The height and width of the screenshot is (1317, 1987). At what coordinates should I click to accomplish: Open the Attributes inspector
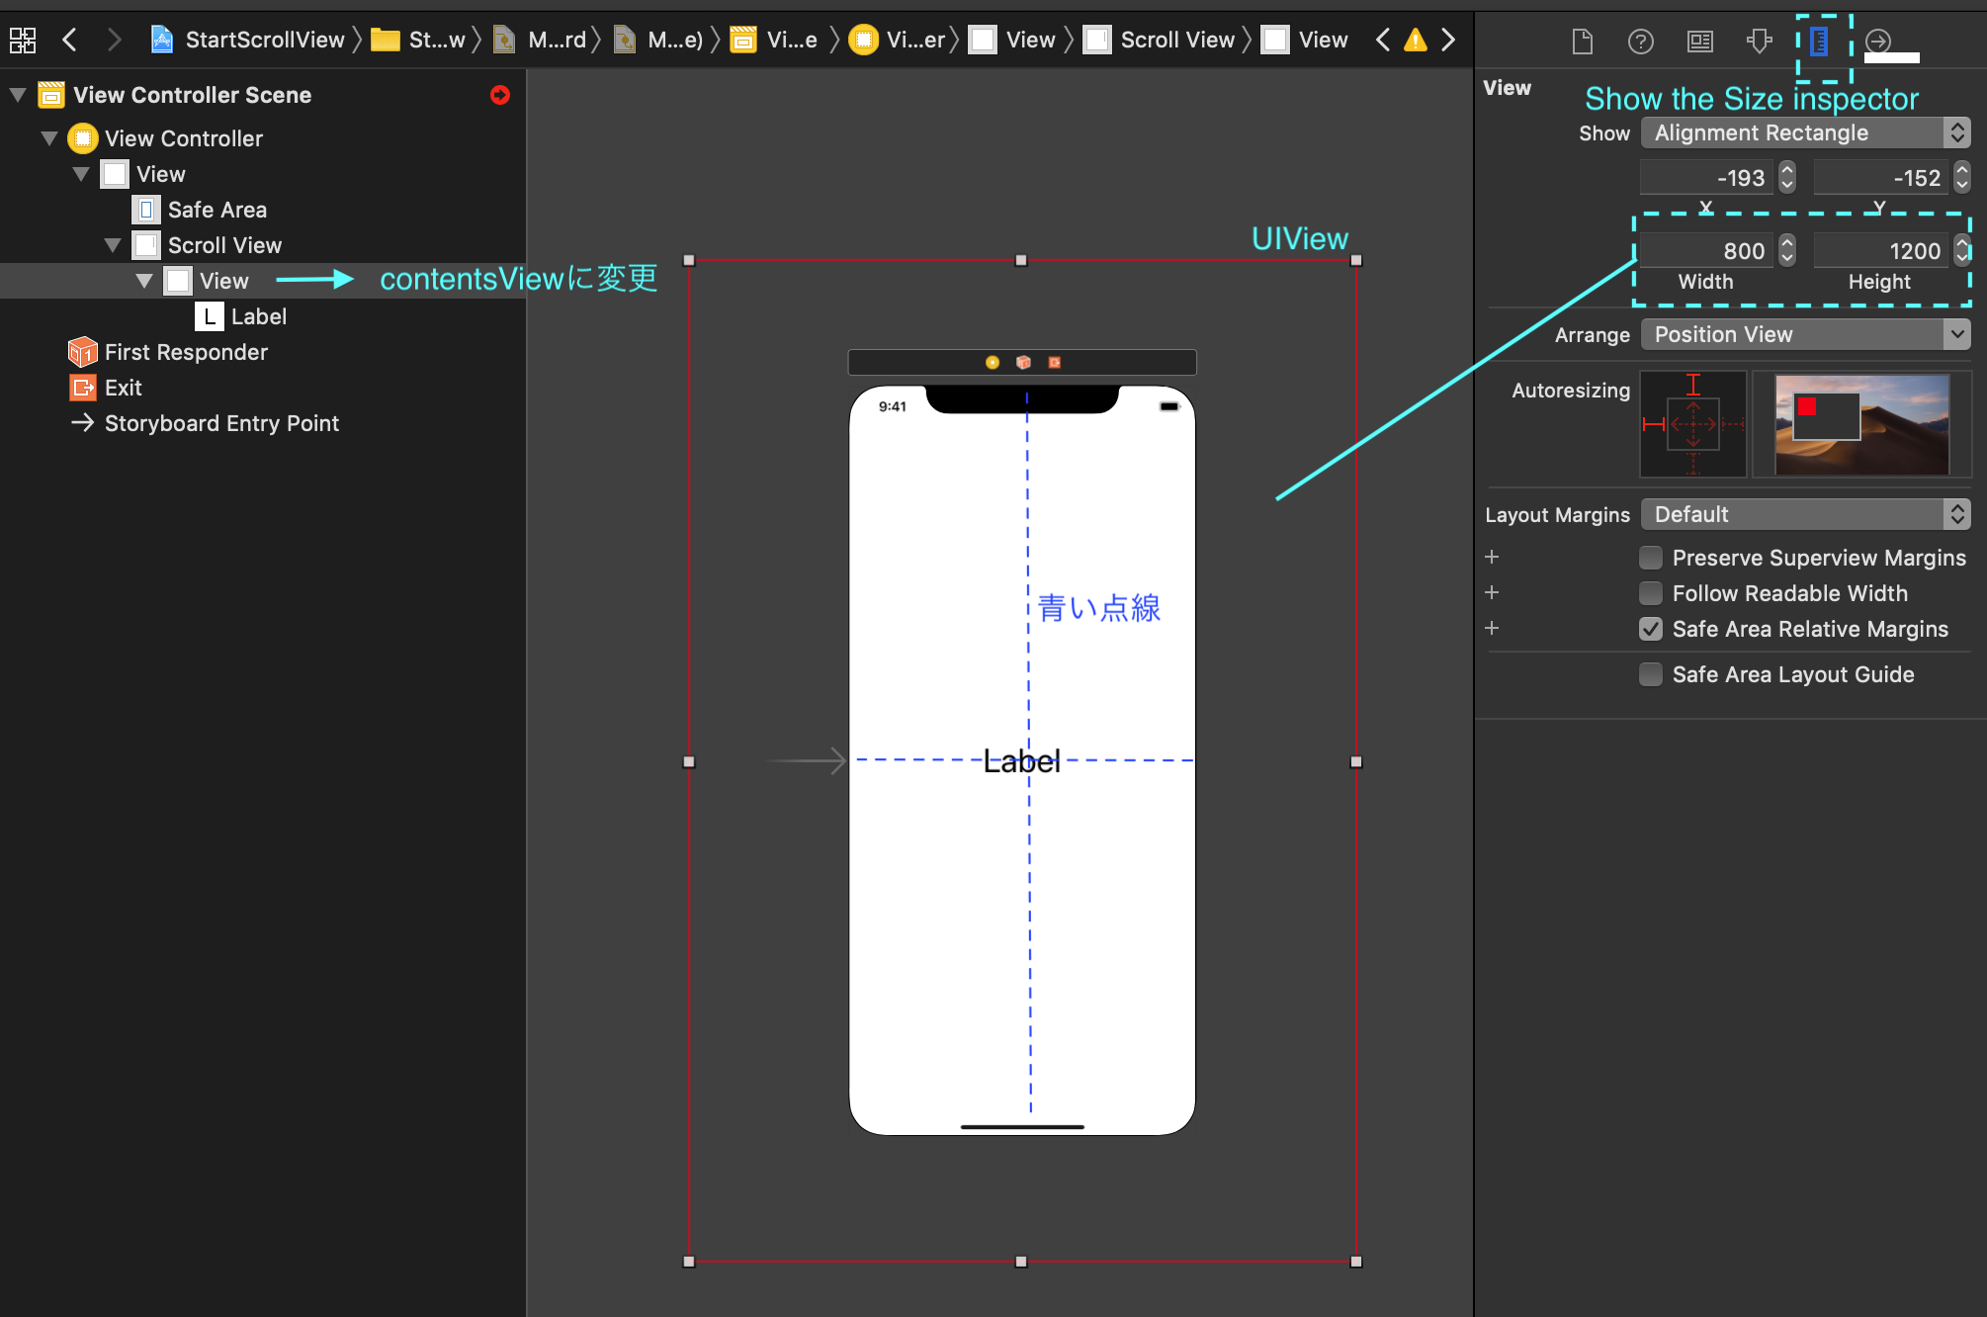[1760, 42]
